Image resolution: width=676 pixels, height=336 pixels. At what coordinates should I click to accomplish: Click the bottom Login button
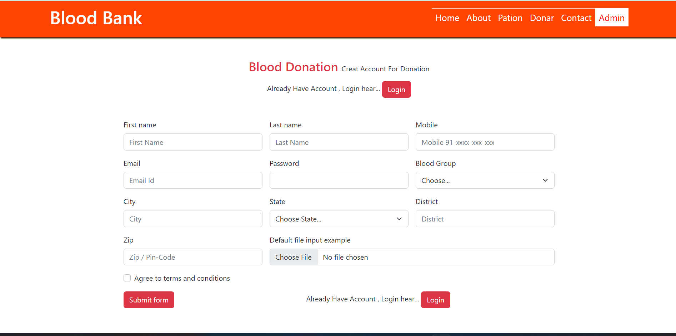click(x=435, y=300)
